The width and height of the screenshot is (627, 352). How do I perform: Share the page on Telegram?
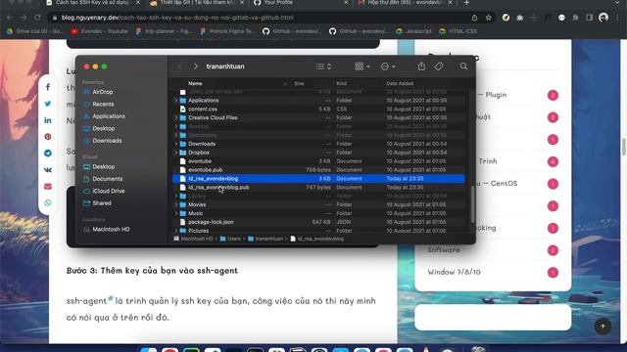(x=48, y=154)
